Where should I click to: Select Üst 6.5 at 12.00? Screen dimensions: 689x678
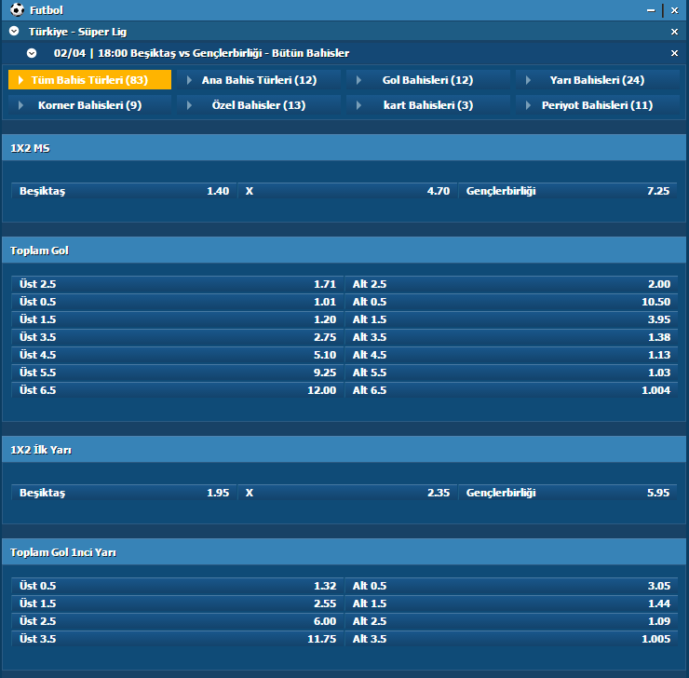[177, 389]
